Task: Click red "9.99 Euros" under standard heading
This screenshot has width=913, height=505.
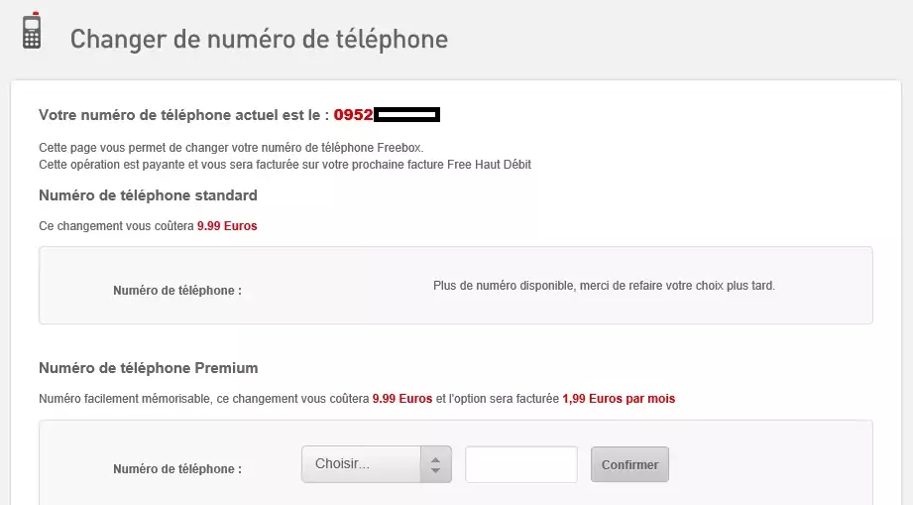Action: click(x=227, y=226)
